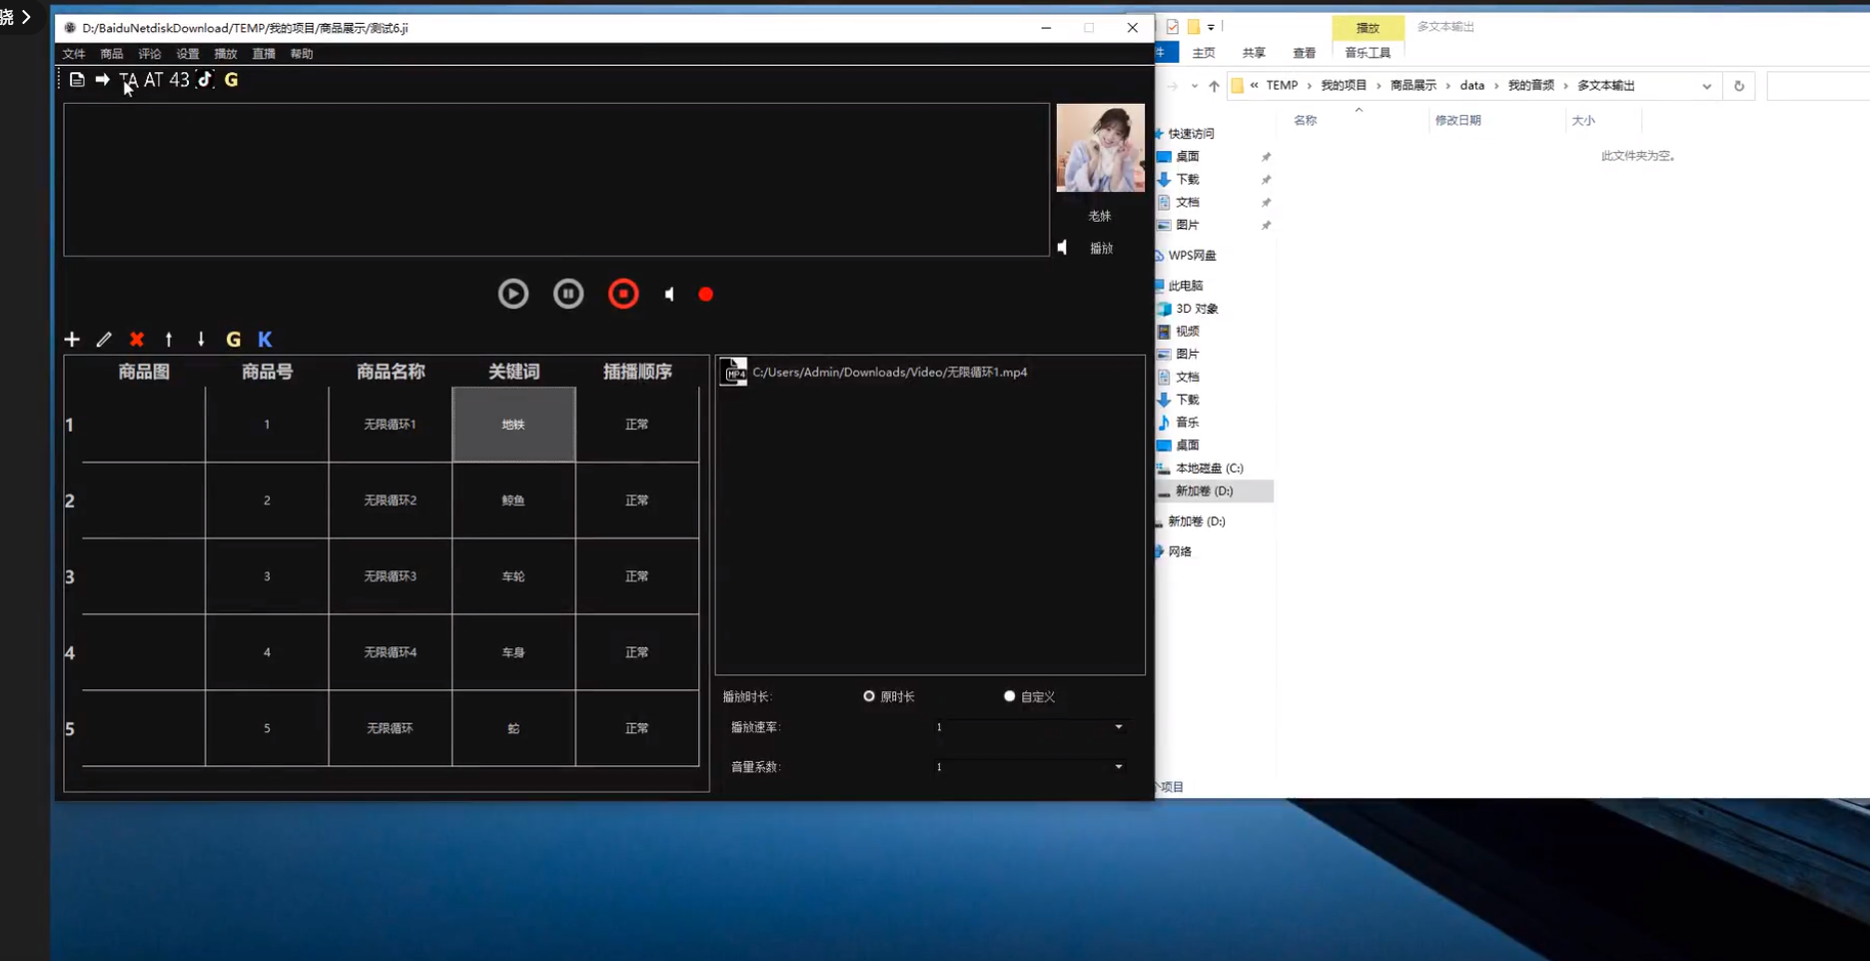The width and height of the screenshot is (1870, 961).
Task: Open recent locations dropdown in Explorer
Action: click(x=1194, y=86)
